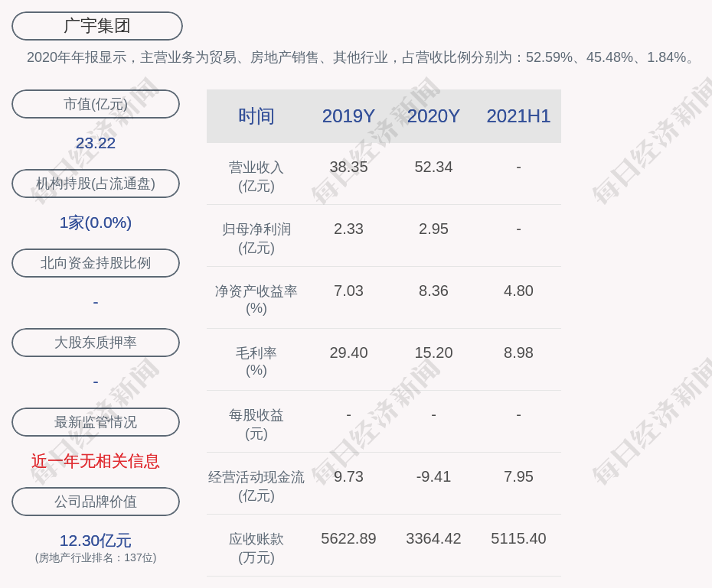
Task: Click the 房地产行业排名：137位 note
Action: point(96,557)
